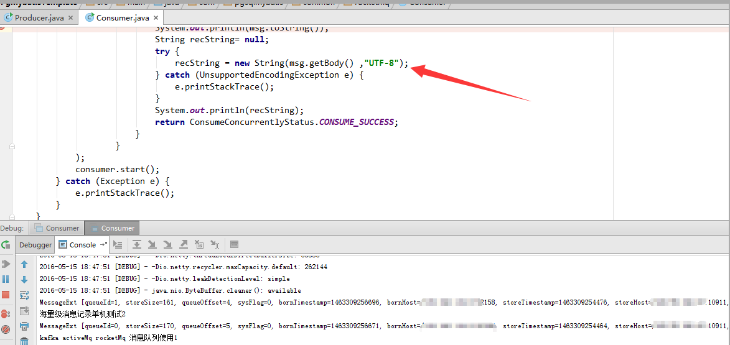This screenshot has width=730, height=345.
Task: Click the ByteBuffer.cleaner() available log line
Action: [171, 290]
